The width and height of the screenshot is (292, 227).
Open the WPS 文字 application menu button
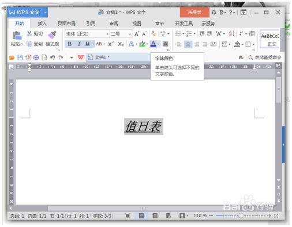(x=28, y=13)
